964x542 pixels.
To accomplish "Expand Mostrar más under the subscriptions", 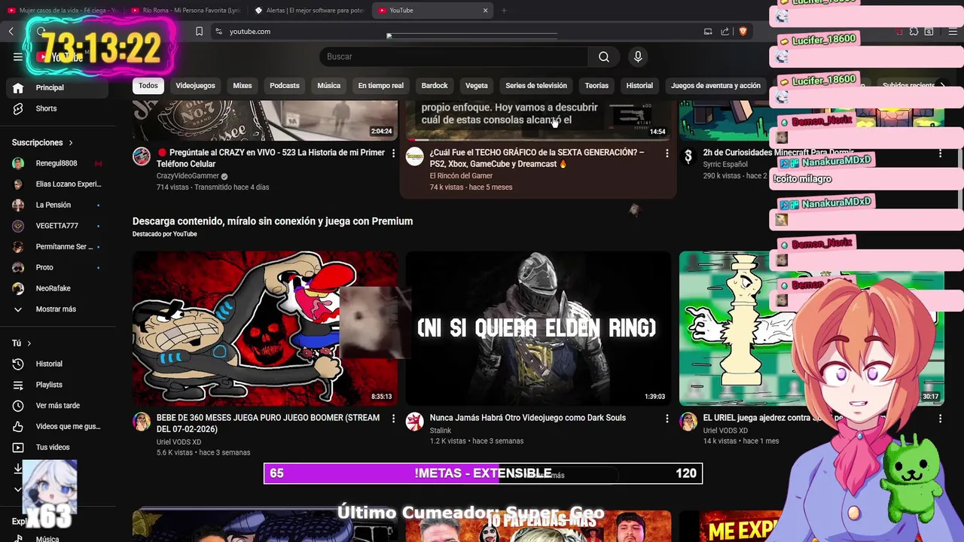I will coord(54,309).
